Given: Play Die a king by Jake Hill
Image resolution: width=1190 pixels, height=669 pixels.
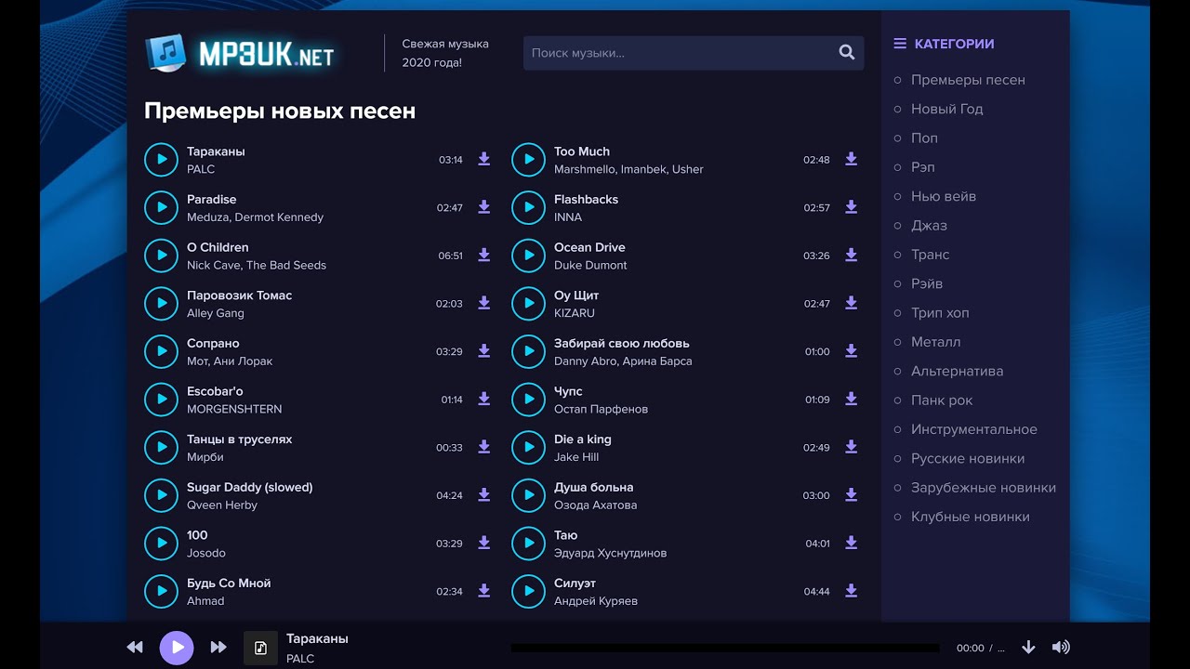Looking at the screenshot, I should 528,447.
